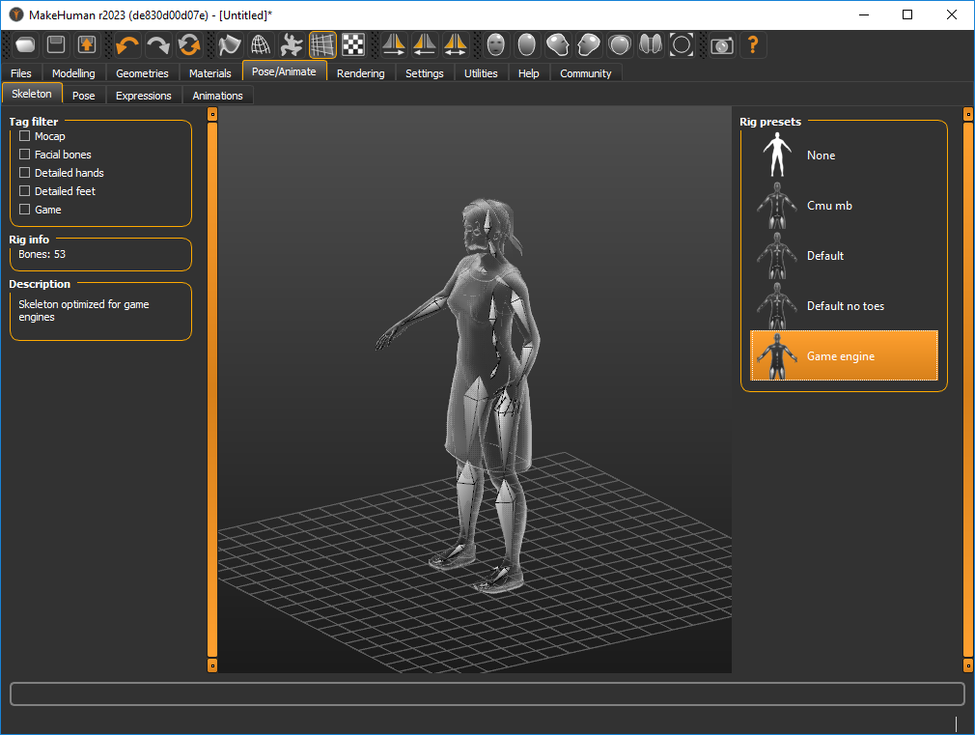Image resolution: width=975 pixels, height=735 pixels.
Task: Switch to the back view head icon
Action: [527, 44]
